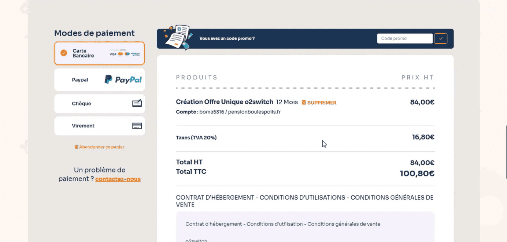
Task: Click the Stripe logo above card brands
Action: point(123,50)
